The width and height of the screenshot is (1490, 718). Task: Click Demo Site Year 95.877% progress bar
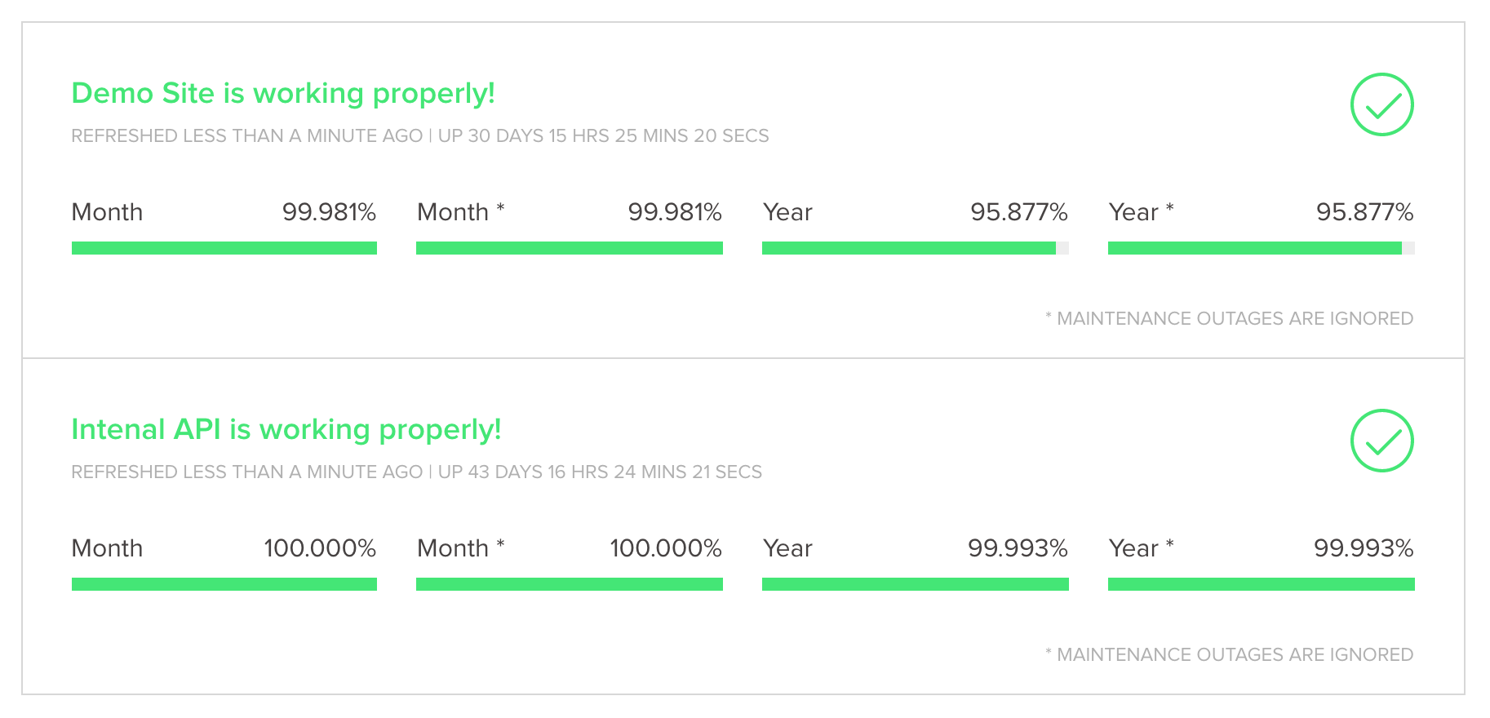coord(916,248)
